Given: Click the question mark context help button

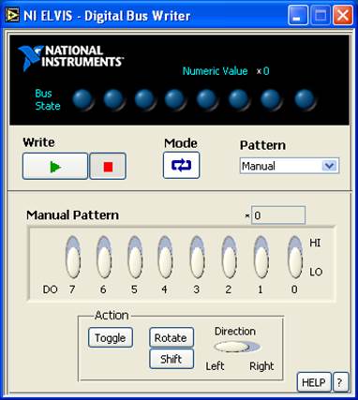Looking at the screenshot, I should (x=340, y=382).
